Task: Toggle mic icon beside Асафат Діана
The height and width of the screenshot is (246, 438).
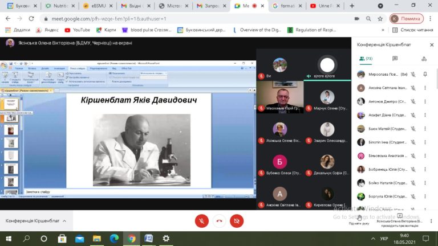Action: [x=413, y=115]
